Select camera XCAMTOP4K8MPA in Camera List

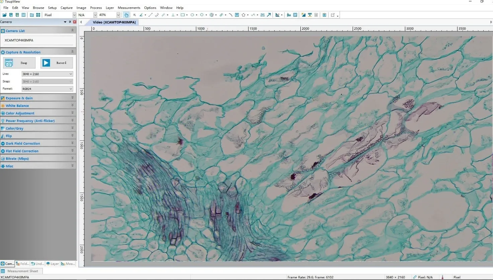19,40
